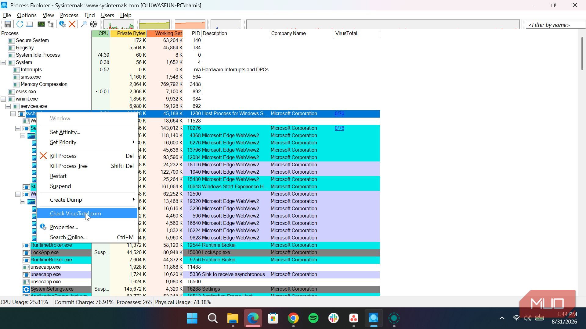The width and height of the screenshot is (586, 329).
Task: Collapse the System tree node
Action: click(3, 62)
